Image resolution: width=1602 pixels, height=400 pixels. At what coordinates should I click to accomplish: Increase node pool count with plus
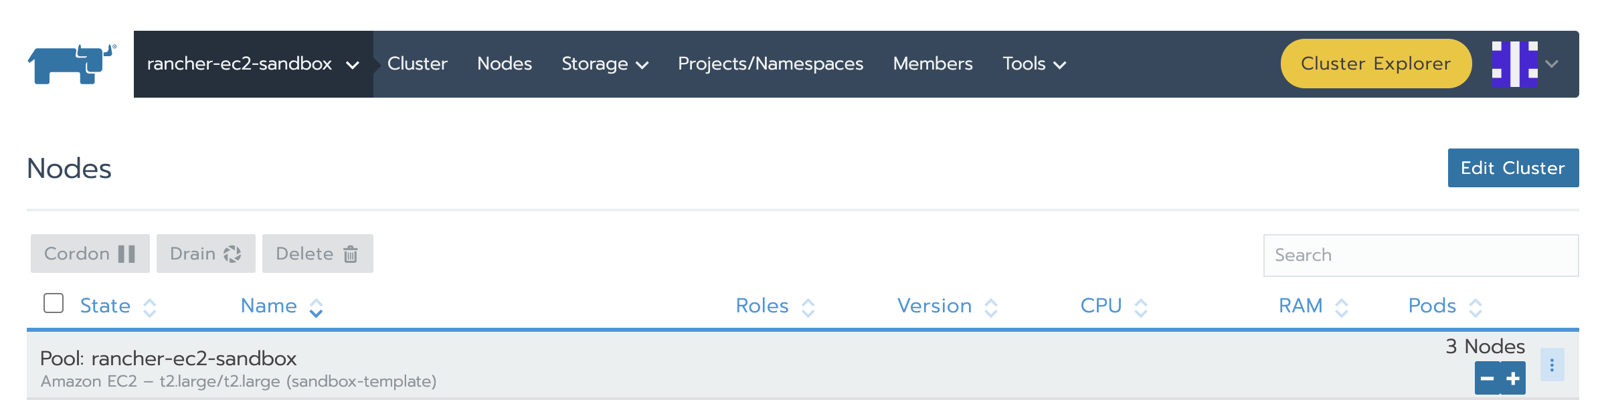click(1513, 379)
